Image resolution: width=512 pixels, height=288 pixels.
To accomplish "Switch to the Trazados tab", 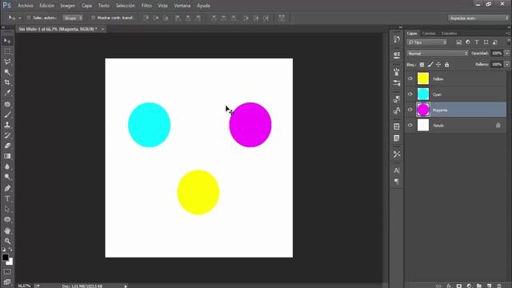I will [450, 34].
